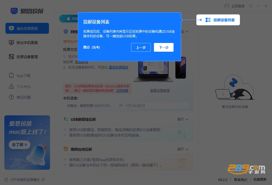Click the device name and IP info field
Viewport: 272px width, 185px height.
click(126, 106)
